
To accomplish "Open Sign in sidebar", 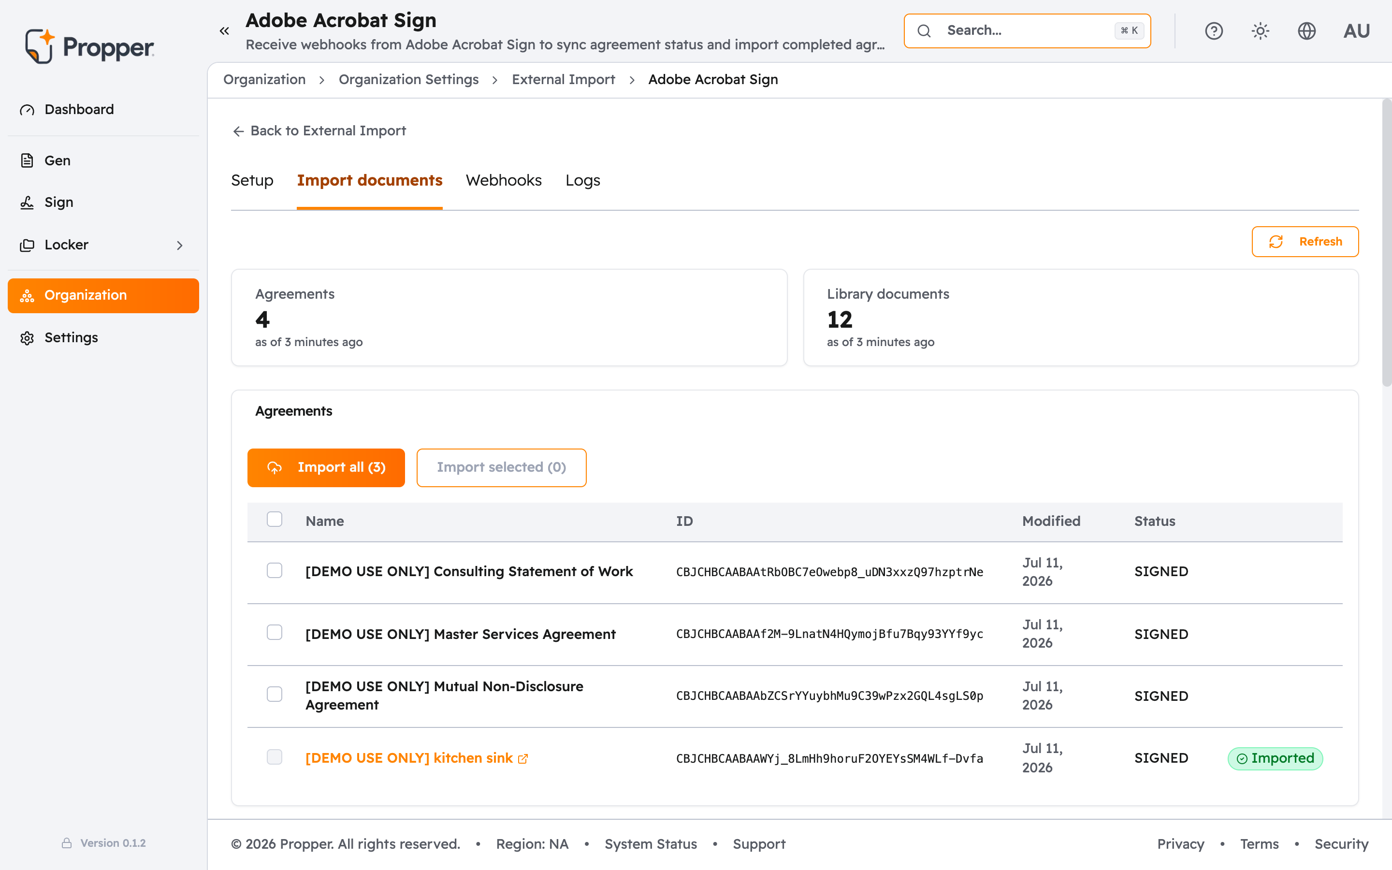I will [103, 203].
